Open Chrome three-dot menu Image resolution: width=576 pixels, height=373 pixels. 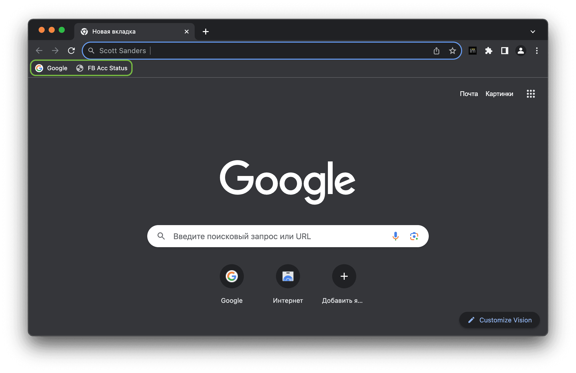click(537, 51)
